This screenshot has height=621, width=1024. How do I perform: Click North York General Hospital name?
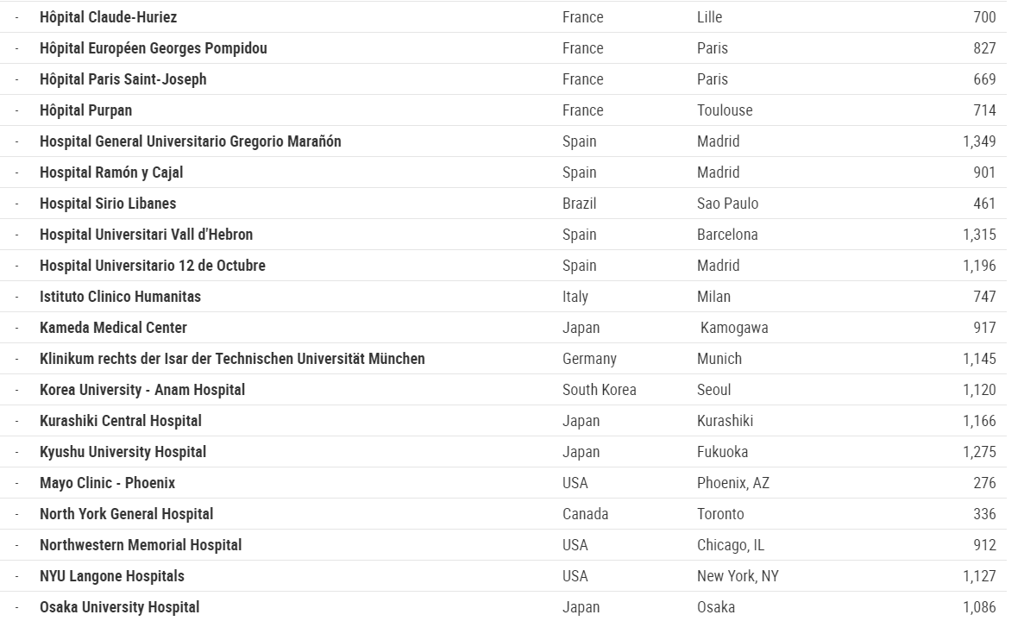(x=127, y=514)
